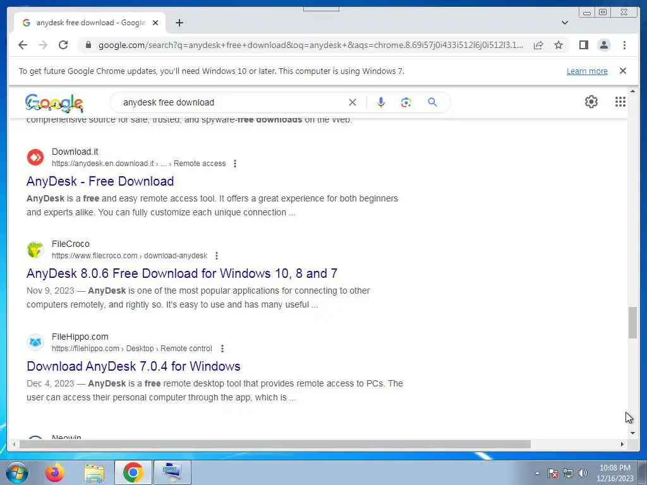The width and height of the screenshot is (647, 485).
Task: Open the network status tray icon
Action: click(x=568, y=473)
